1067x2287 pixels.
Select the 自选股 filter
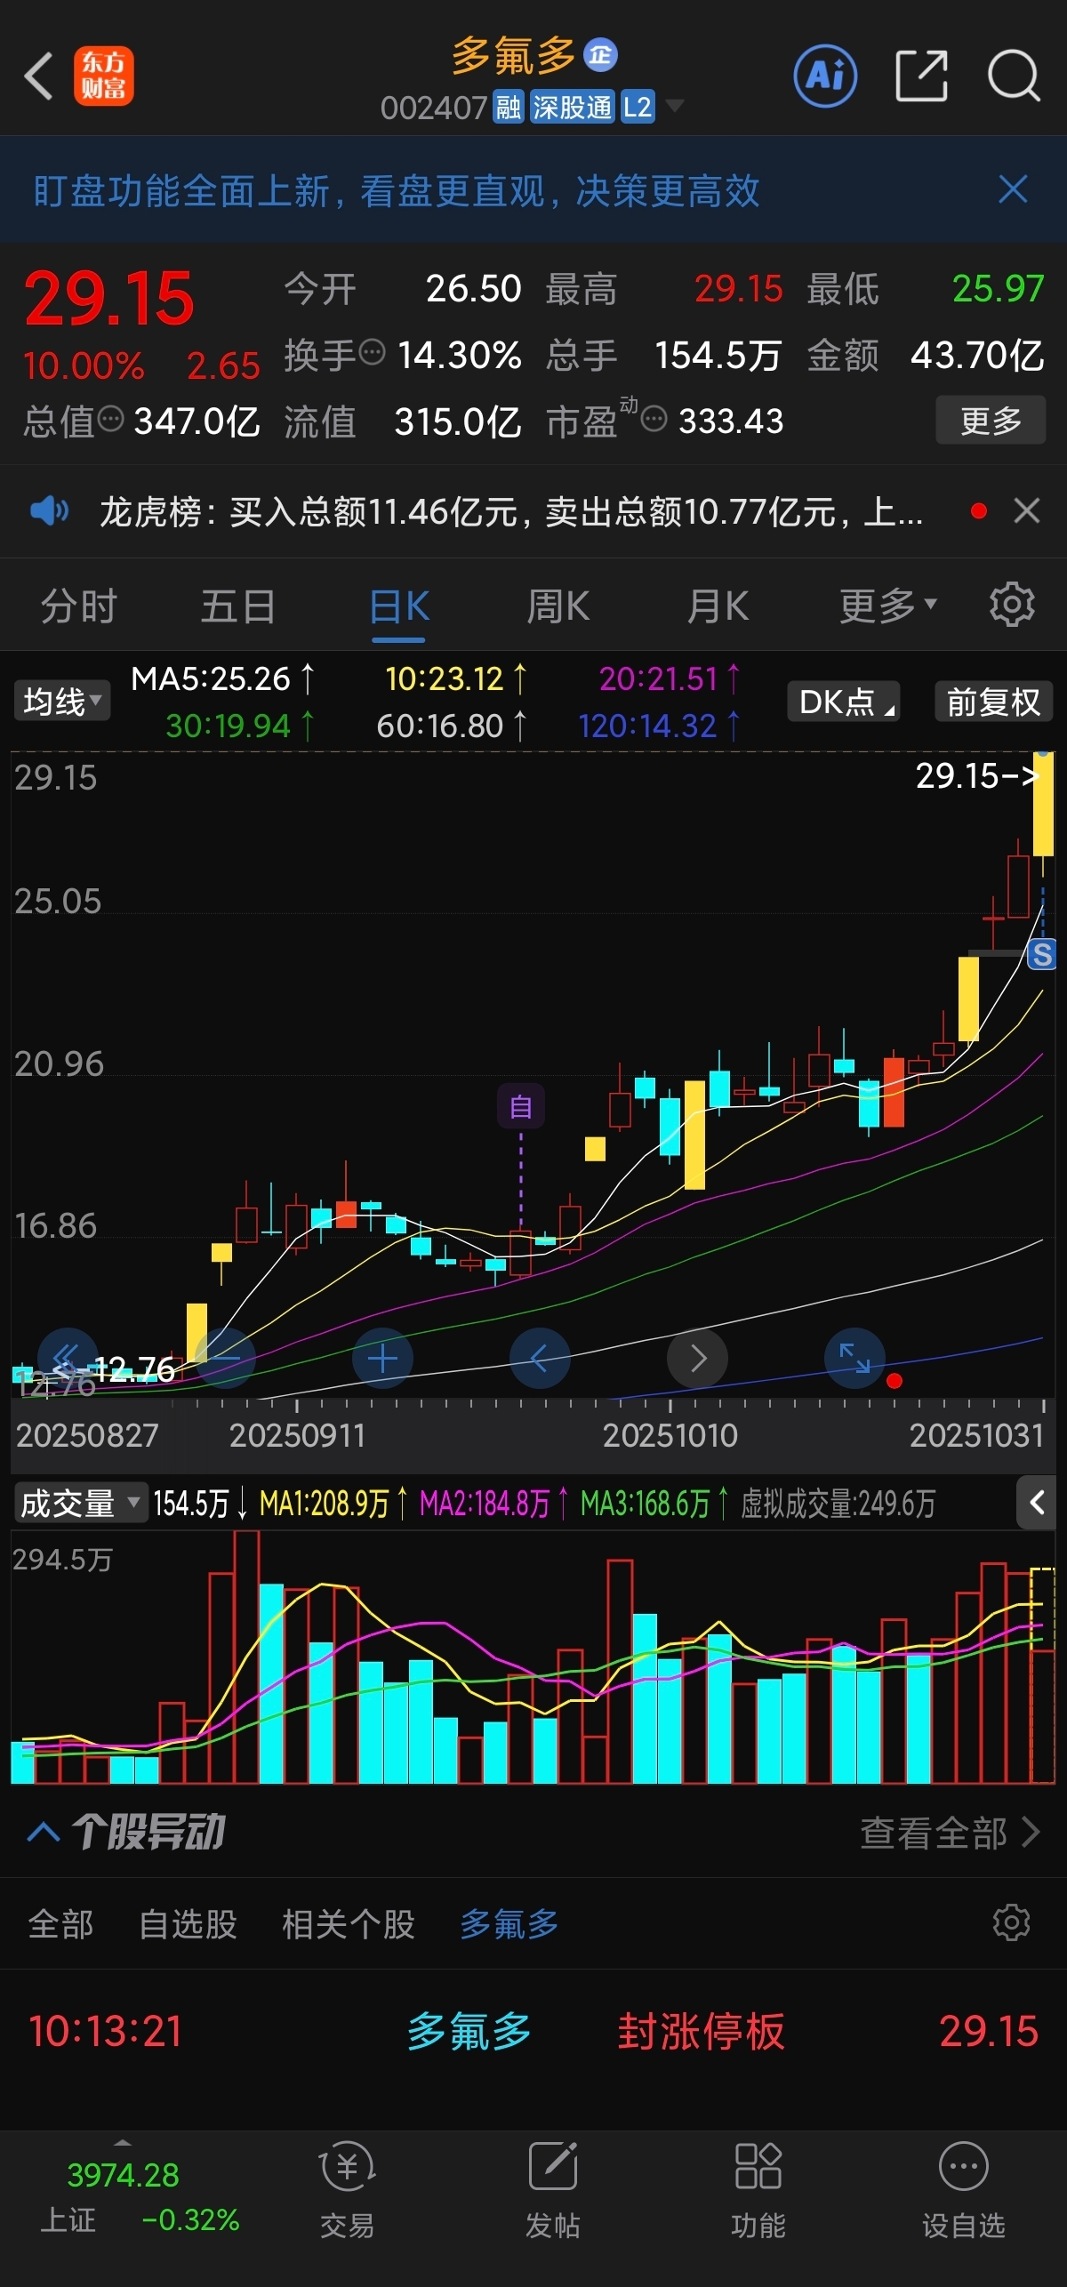188,1925
